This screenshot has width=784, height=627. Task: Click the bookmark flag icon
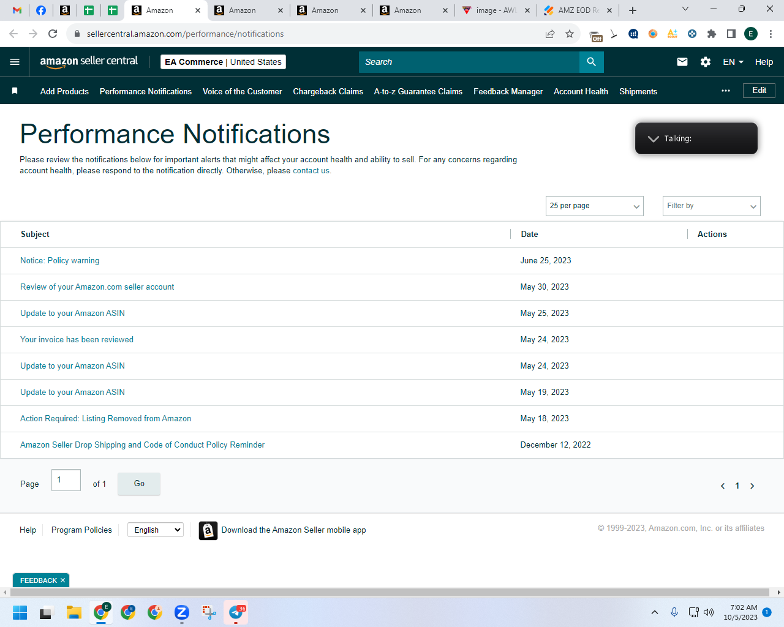15,91
